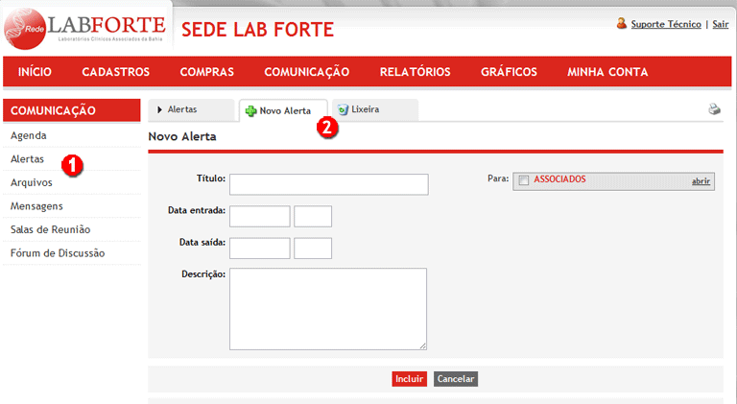Viewport: 737px width, 404px height.
Task: Focus the Título text field
Action: 328,184
